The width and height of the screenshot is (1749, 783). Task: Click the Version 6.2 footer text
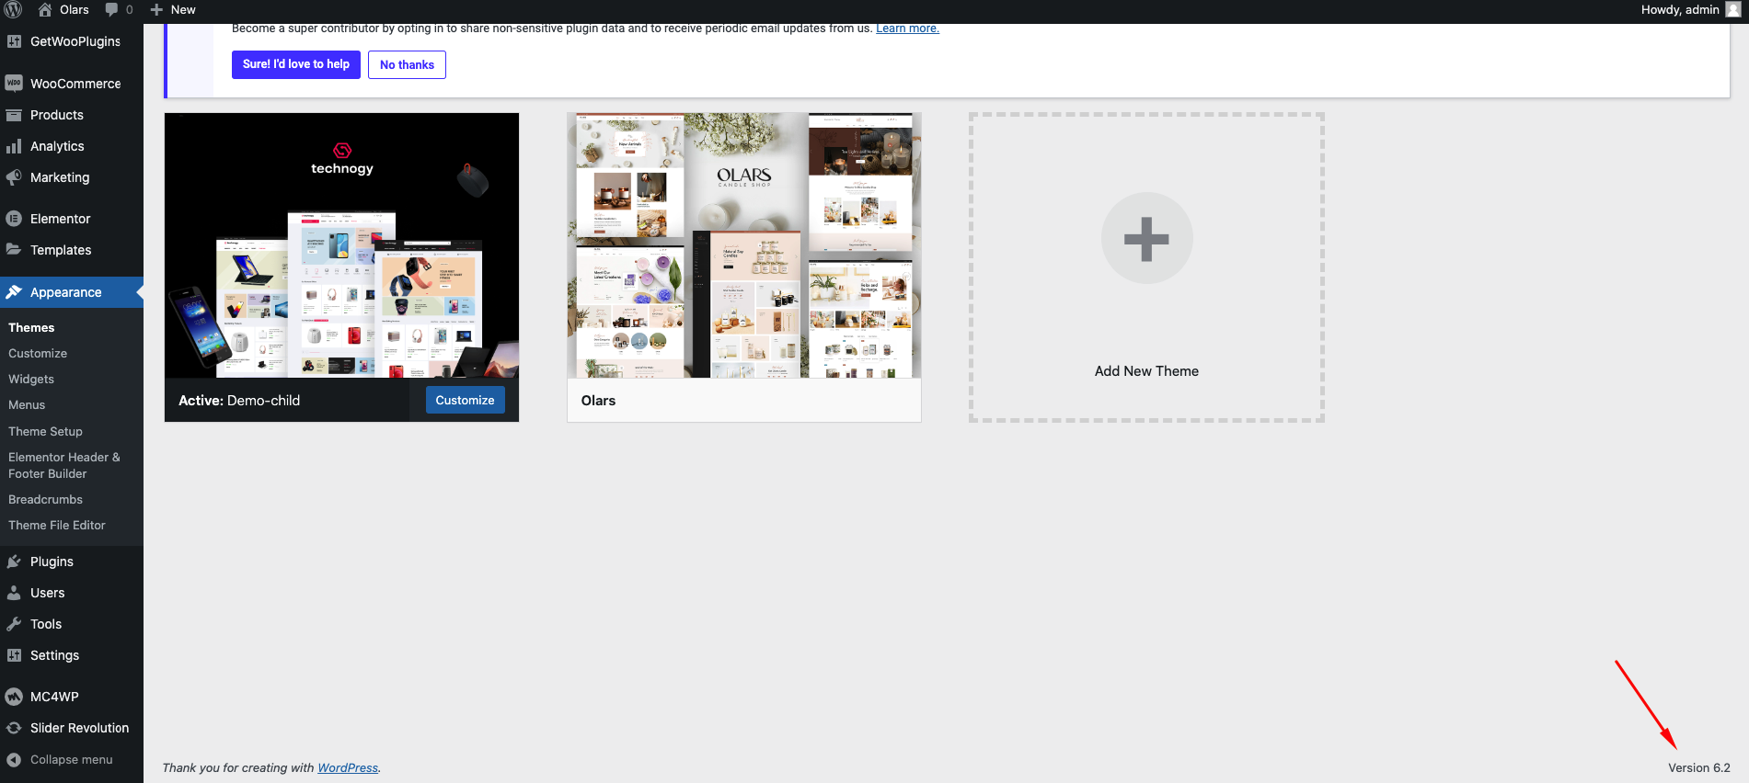coord(1698,768)
